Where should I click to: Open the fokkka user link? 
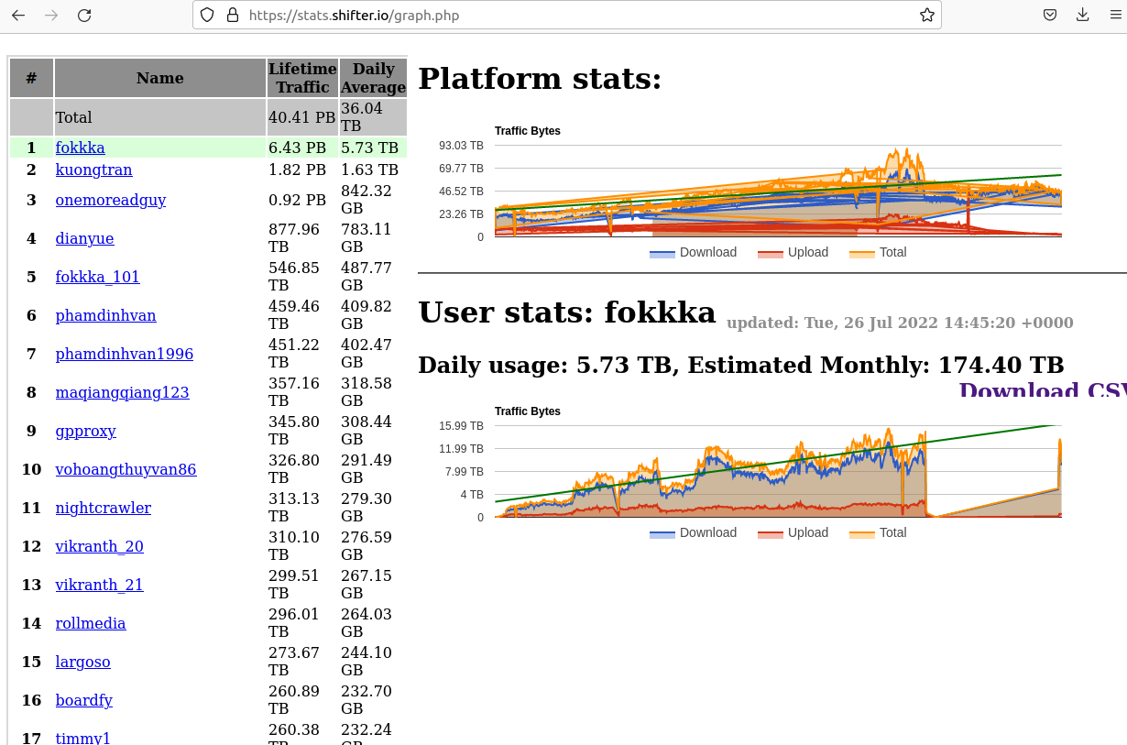point(80,148)
